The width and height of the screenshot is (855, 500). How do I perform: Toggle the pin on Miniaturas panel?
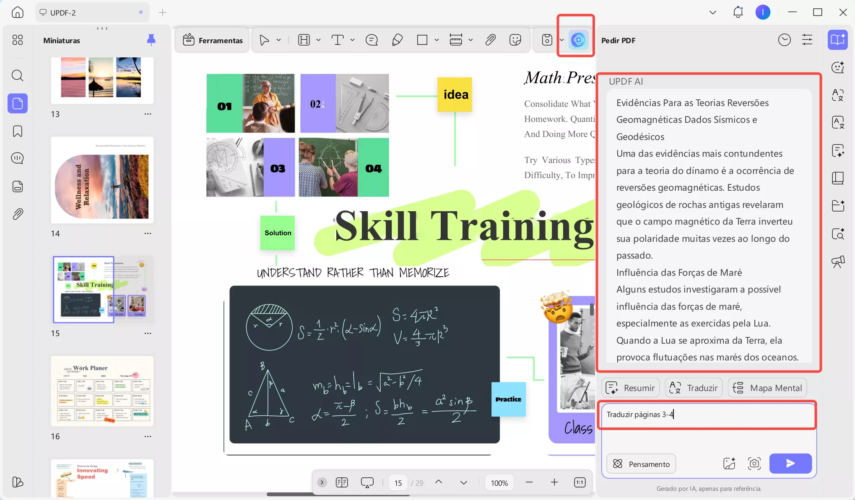pyautogui.click(x=151, y=40)
